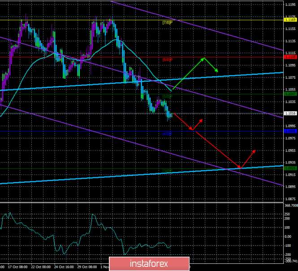Click the 1.1195 value on price axis
The width and height of the screenshot is (298, 271).
pyautogui.click(x=290, y=4)
